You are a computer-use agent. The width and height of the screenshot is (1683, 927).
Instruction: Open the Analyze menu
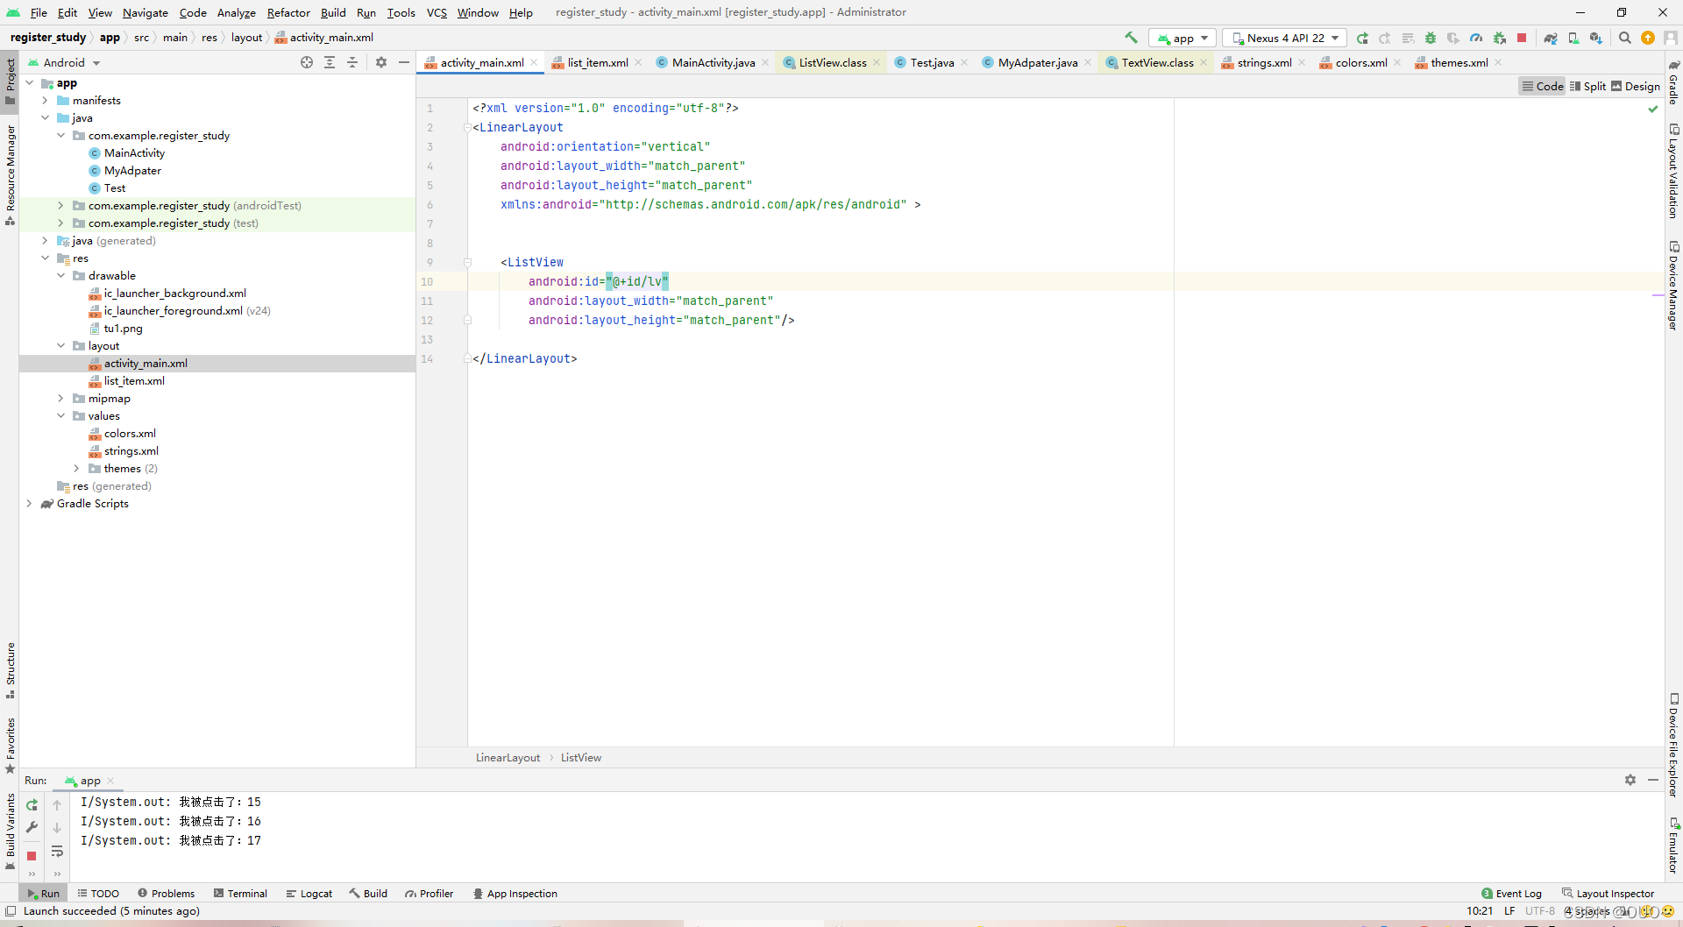click(x=236, y=12)
